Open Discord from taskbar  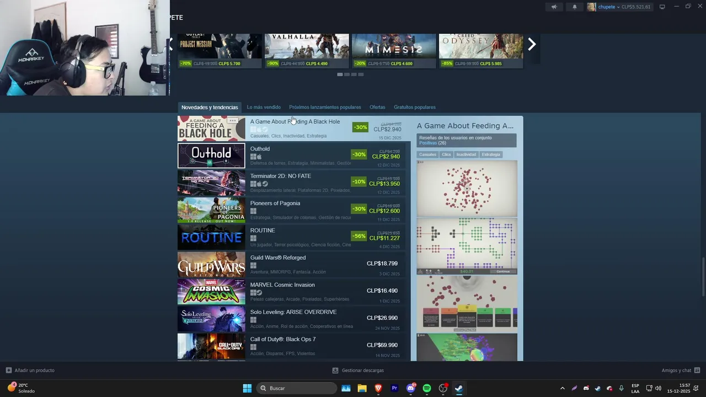tap(410, 388)
